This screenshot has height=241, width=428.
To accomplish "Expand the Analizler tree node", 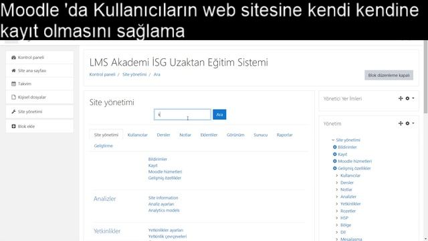I will [x=337, y=197].
